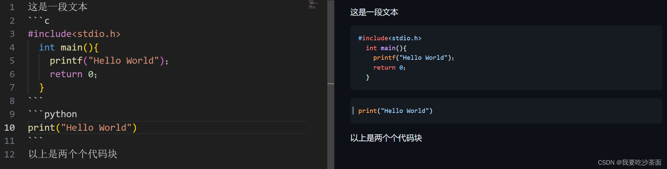This screenshot has width=667, height=169.
Task: Click the printf line in the preview
Action: (x=413, y=58)
